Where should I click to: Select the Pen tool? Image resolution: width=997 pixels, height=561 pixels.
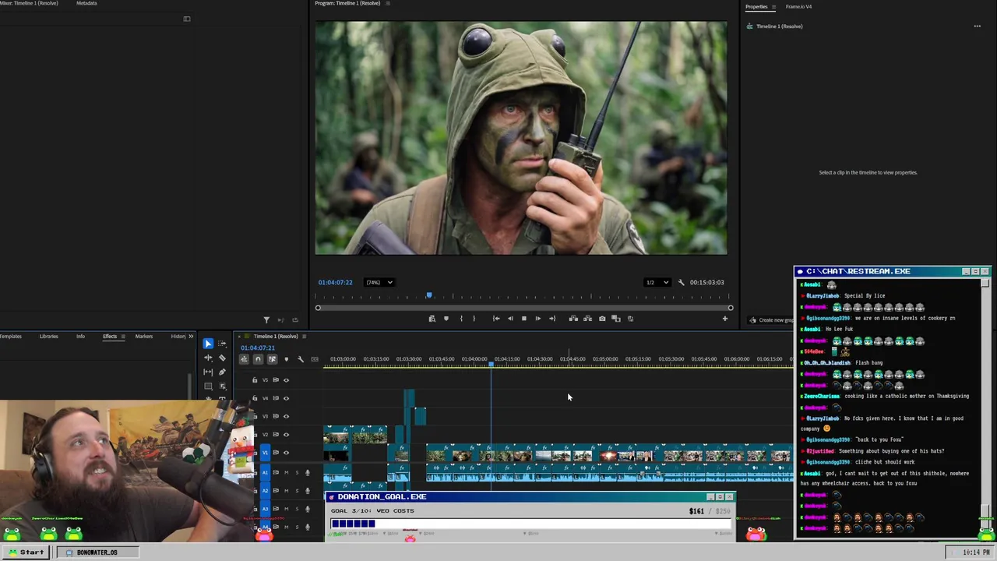click(x=222, y=372)
